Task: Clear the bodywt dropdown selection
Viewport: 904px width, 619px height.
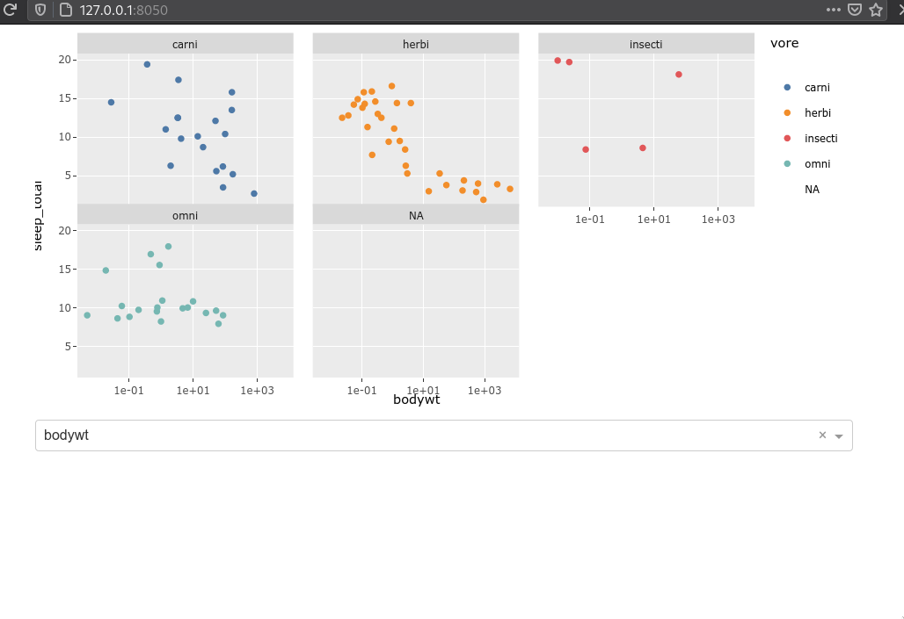Action: point(823,435)
